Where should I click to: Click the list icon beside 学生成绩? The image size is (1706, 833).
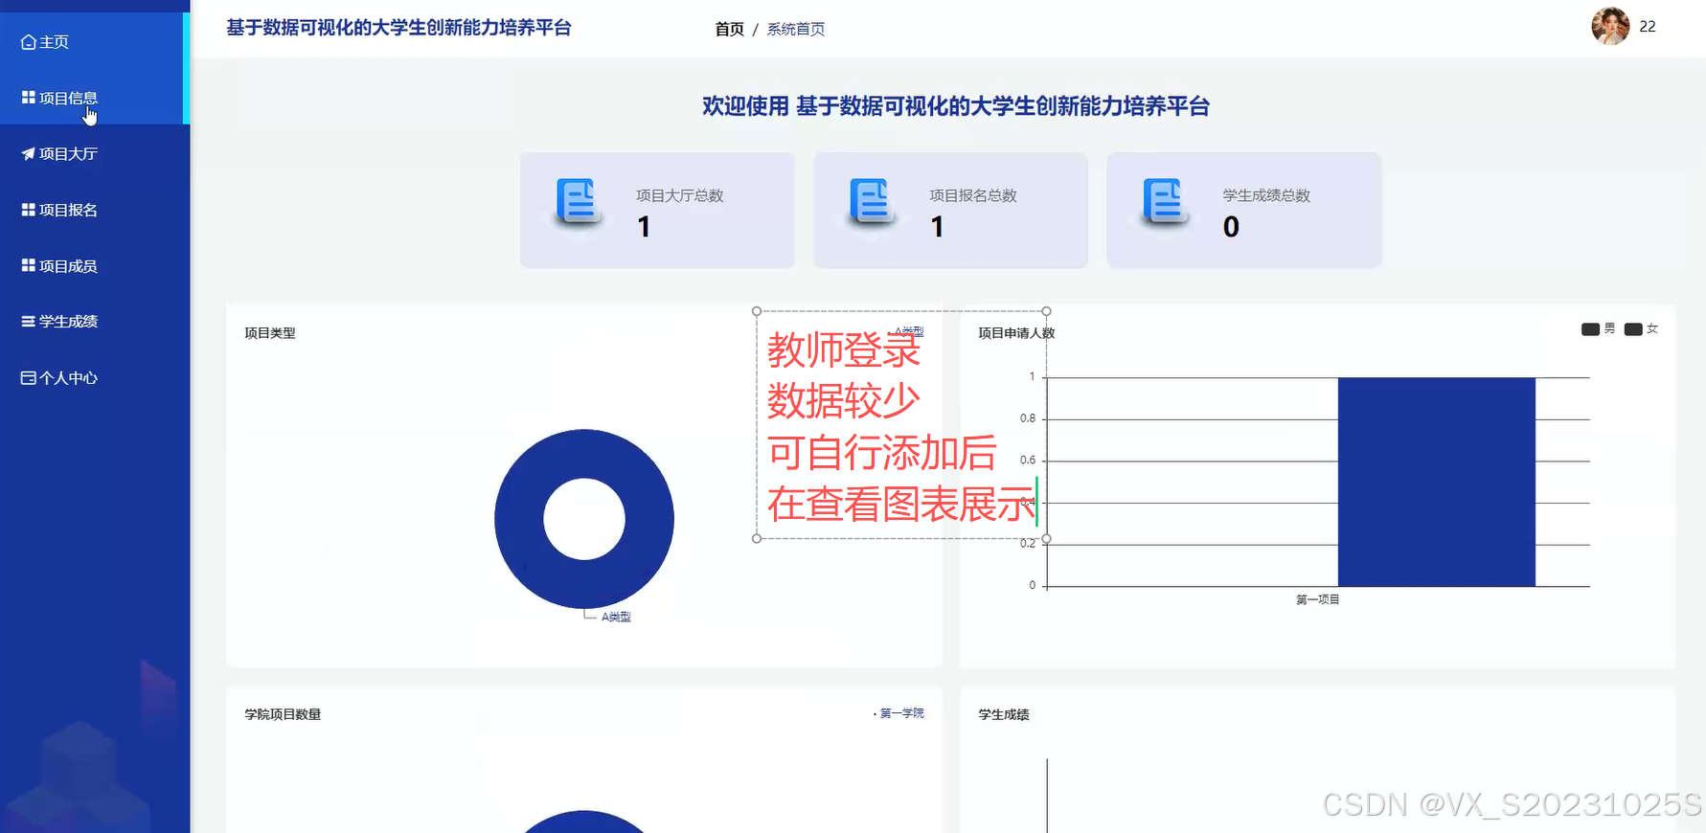coord(29,322)
